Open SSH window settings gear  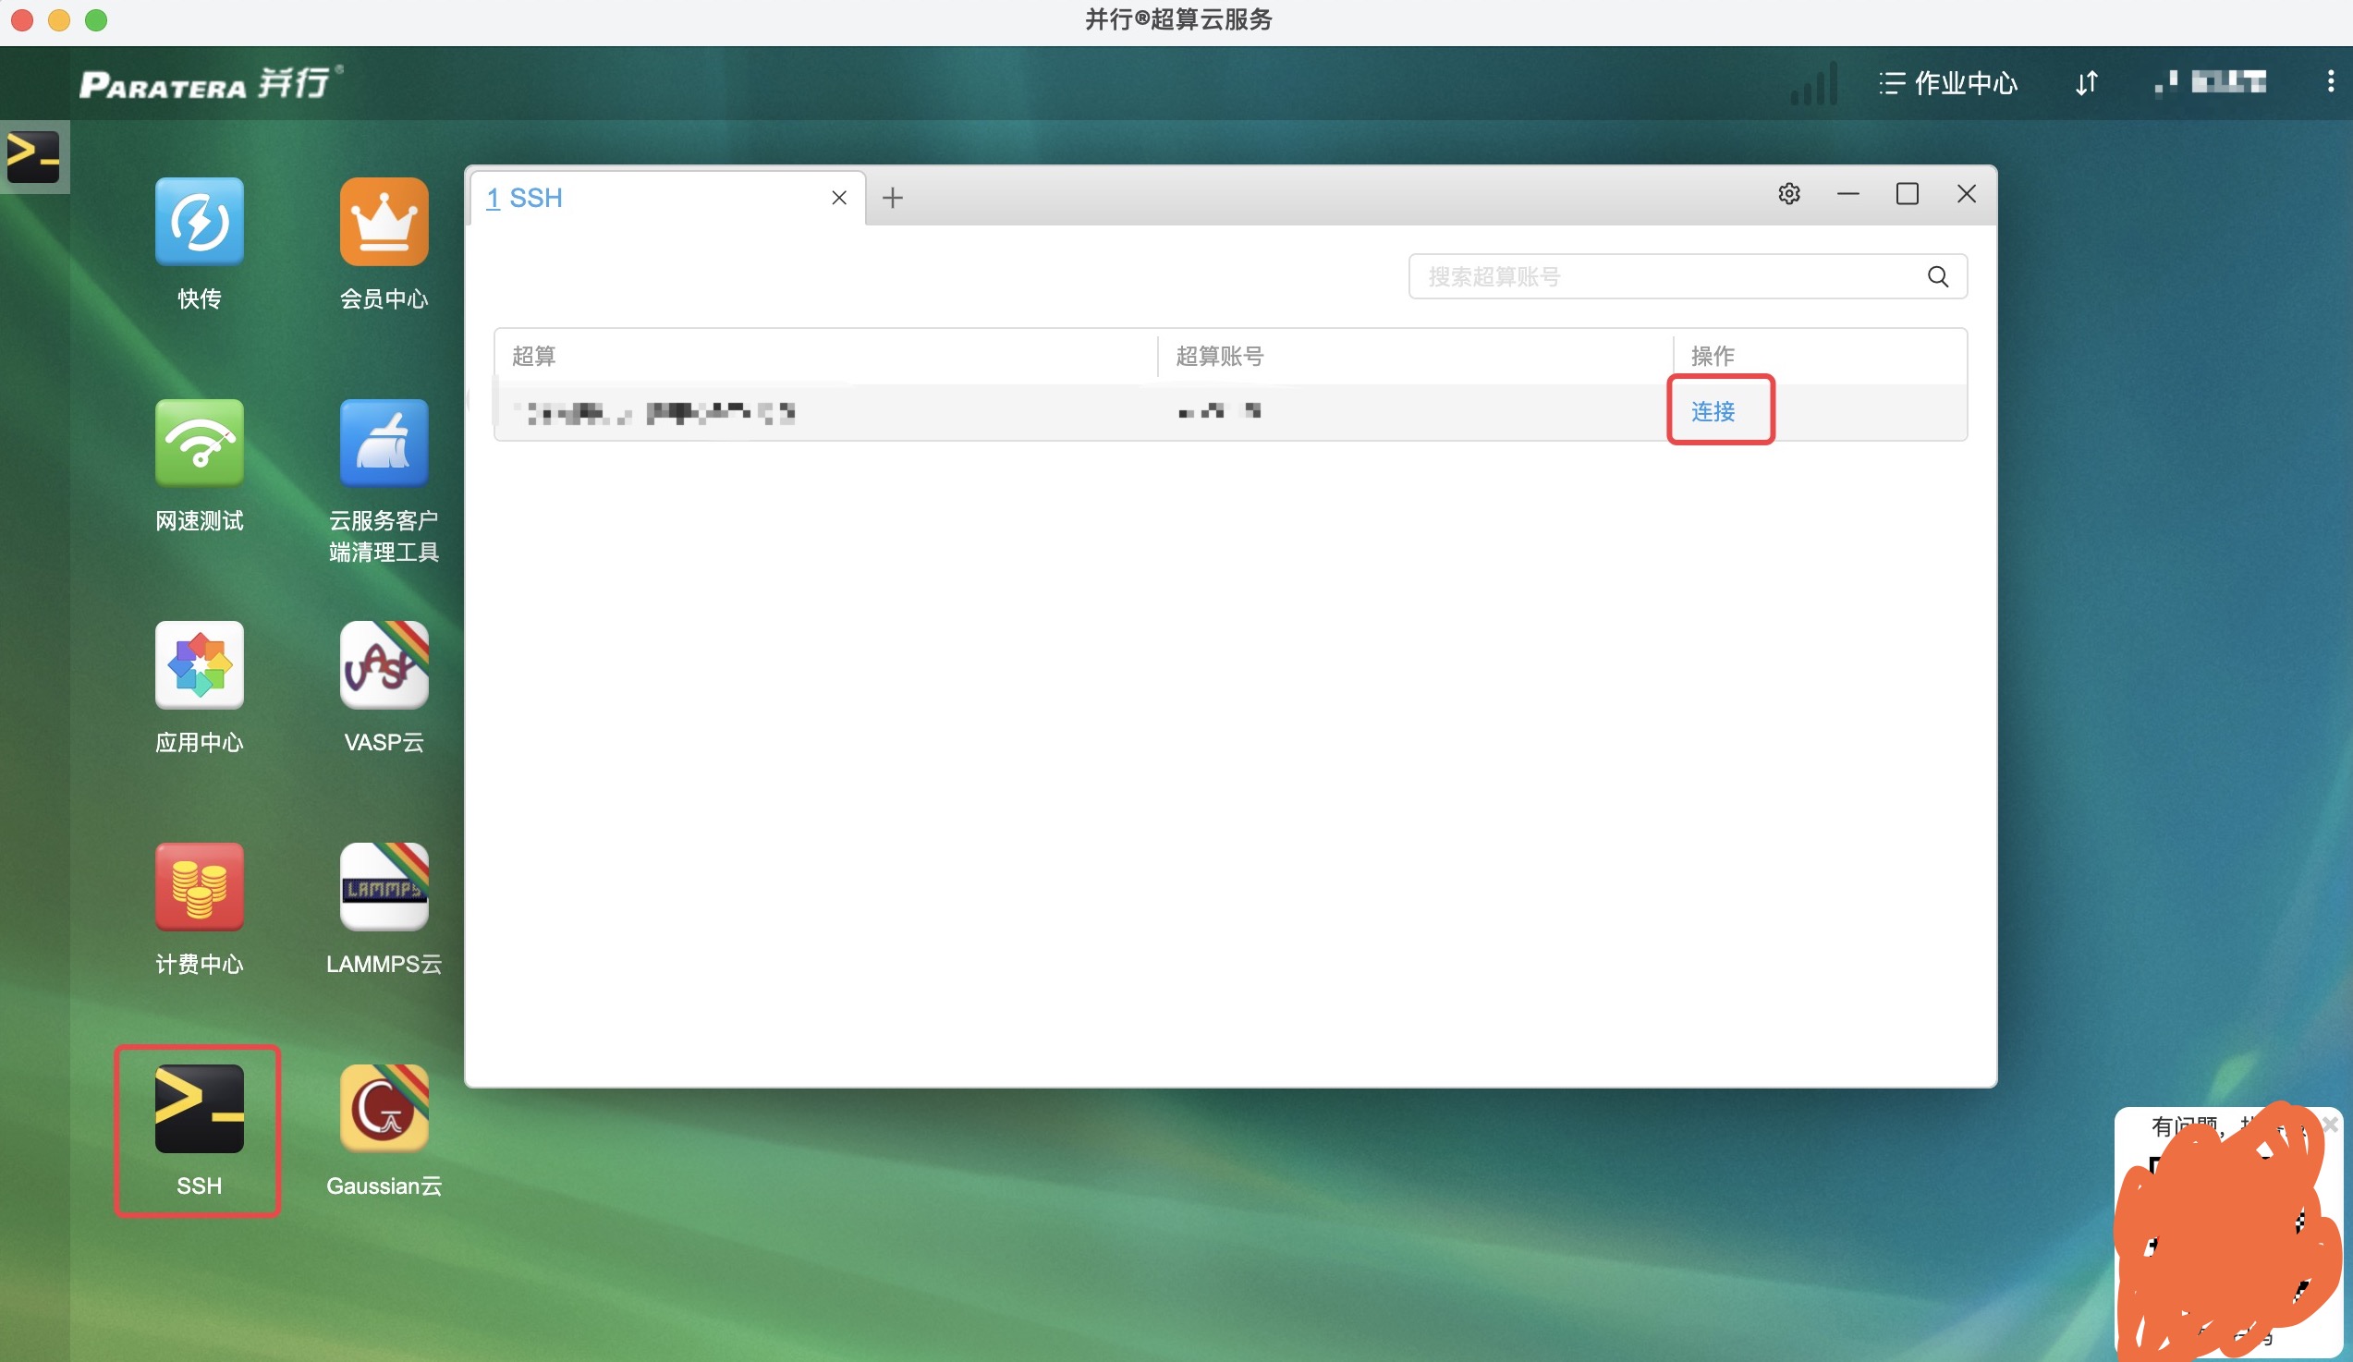1788,194
